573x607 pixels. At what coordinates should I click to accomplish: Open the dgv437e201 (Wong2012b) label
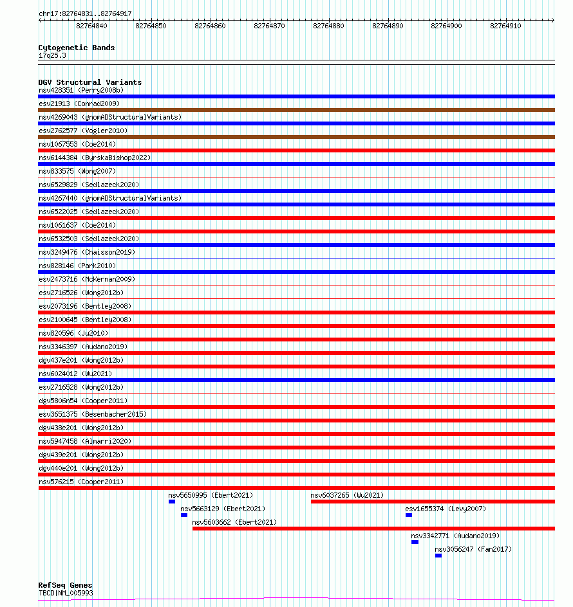click(x=81, y=361)
